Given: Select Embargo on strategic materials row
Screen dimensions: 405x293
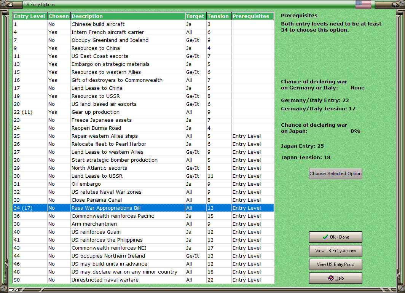Looking at the screenshot, I should [x=144, y=64].
